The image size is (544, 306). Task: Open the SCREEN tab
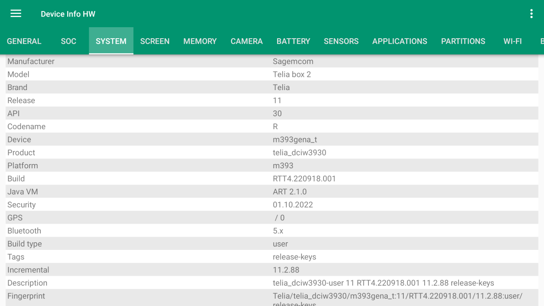[155, 41]
